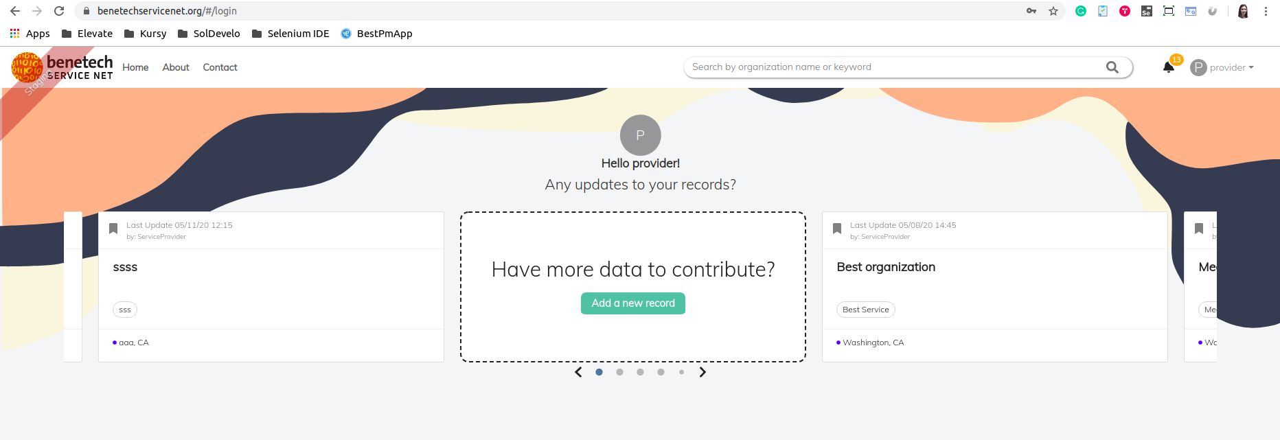Click the Benetech Service Net logo
Image resolution: width=1280 pixels, height=440 pixels.
pyautogui.click(x=62, y=67)
